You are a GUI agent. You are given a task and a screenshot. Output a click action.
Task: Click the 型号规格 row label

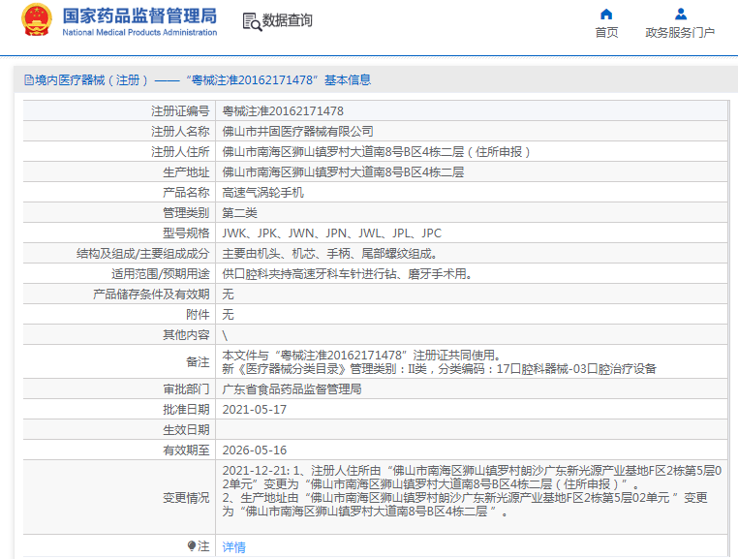coord(186,233)
